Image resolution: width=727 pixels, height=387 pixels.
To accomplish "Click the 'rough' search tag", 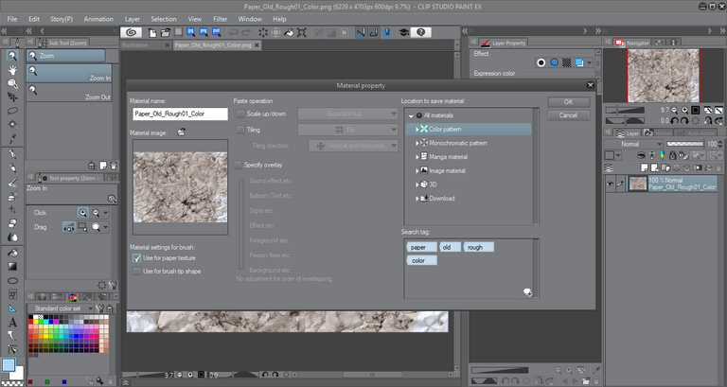I will tap(478, 247).
